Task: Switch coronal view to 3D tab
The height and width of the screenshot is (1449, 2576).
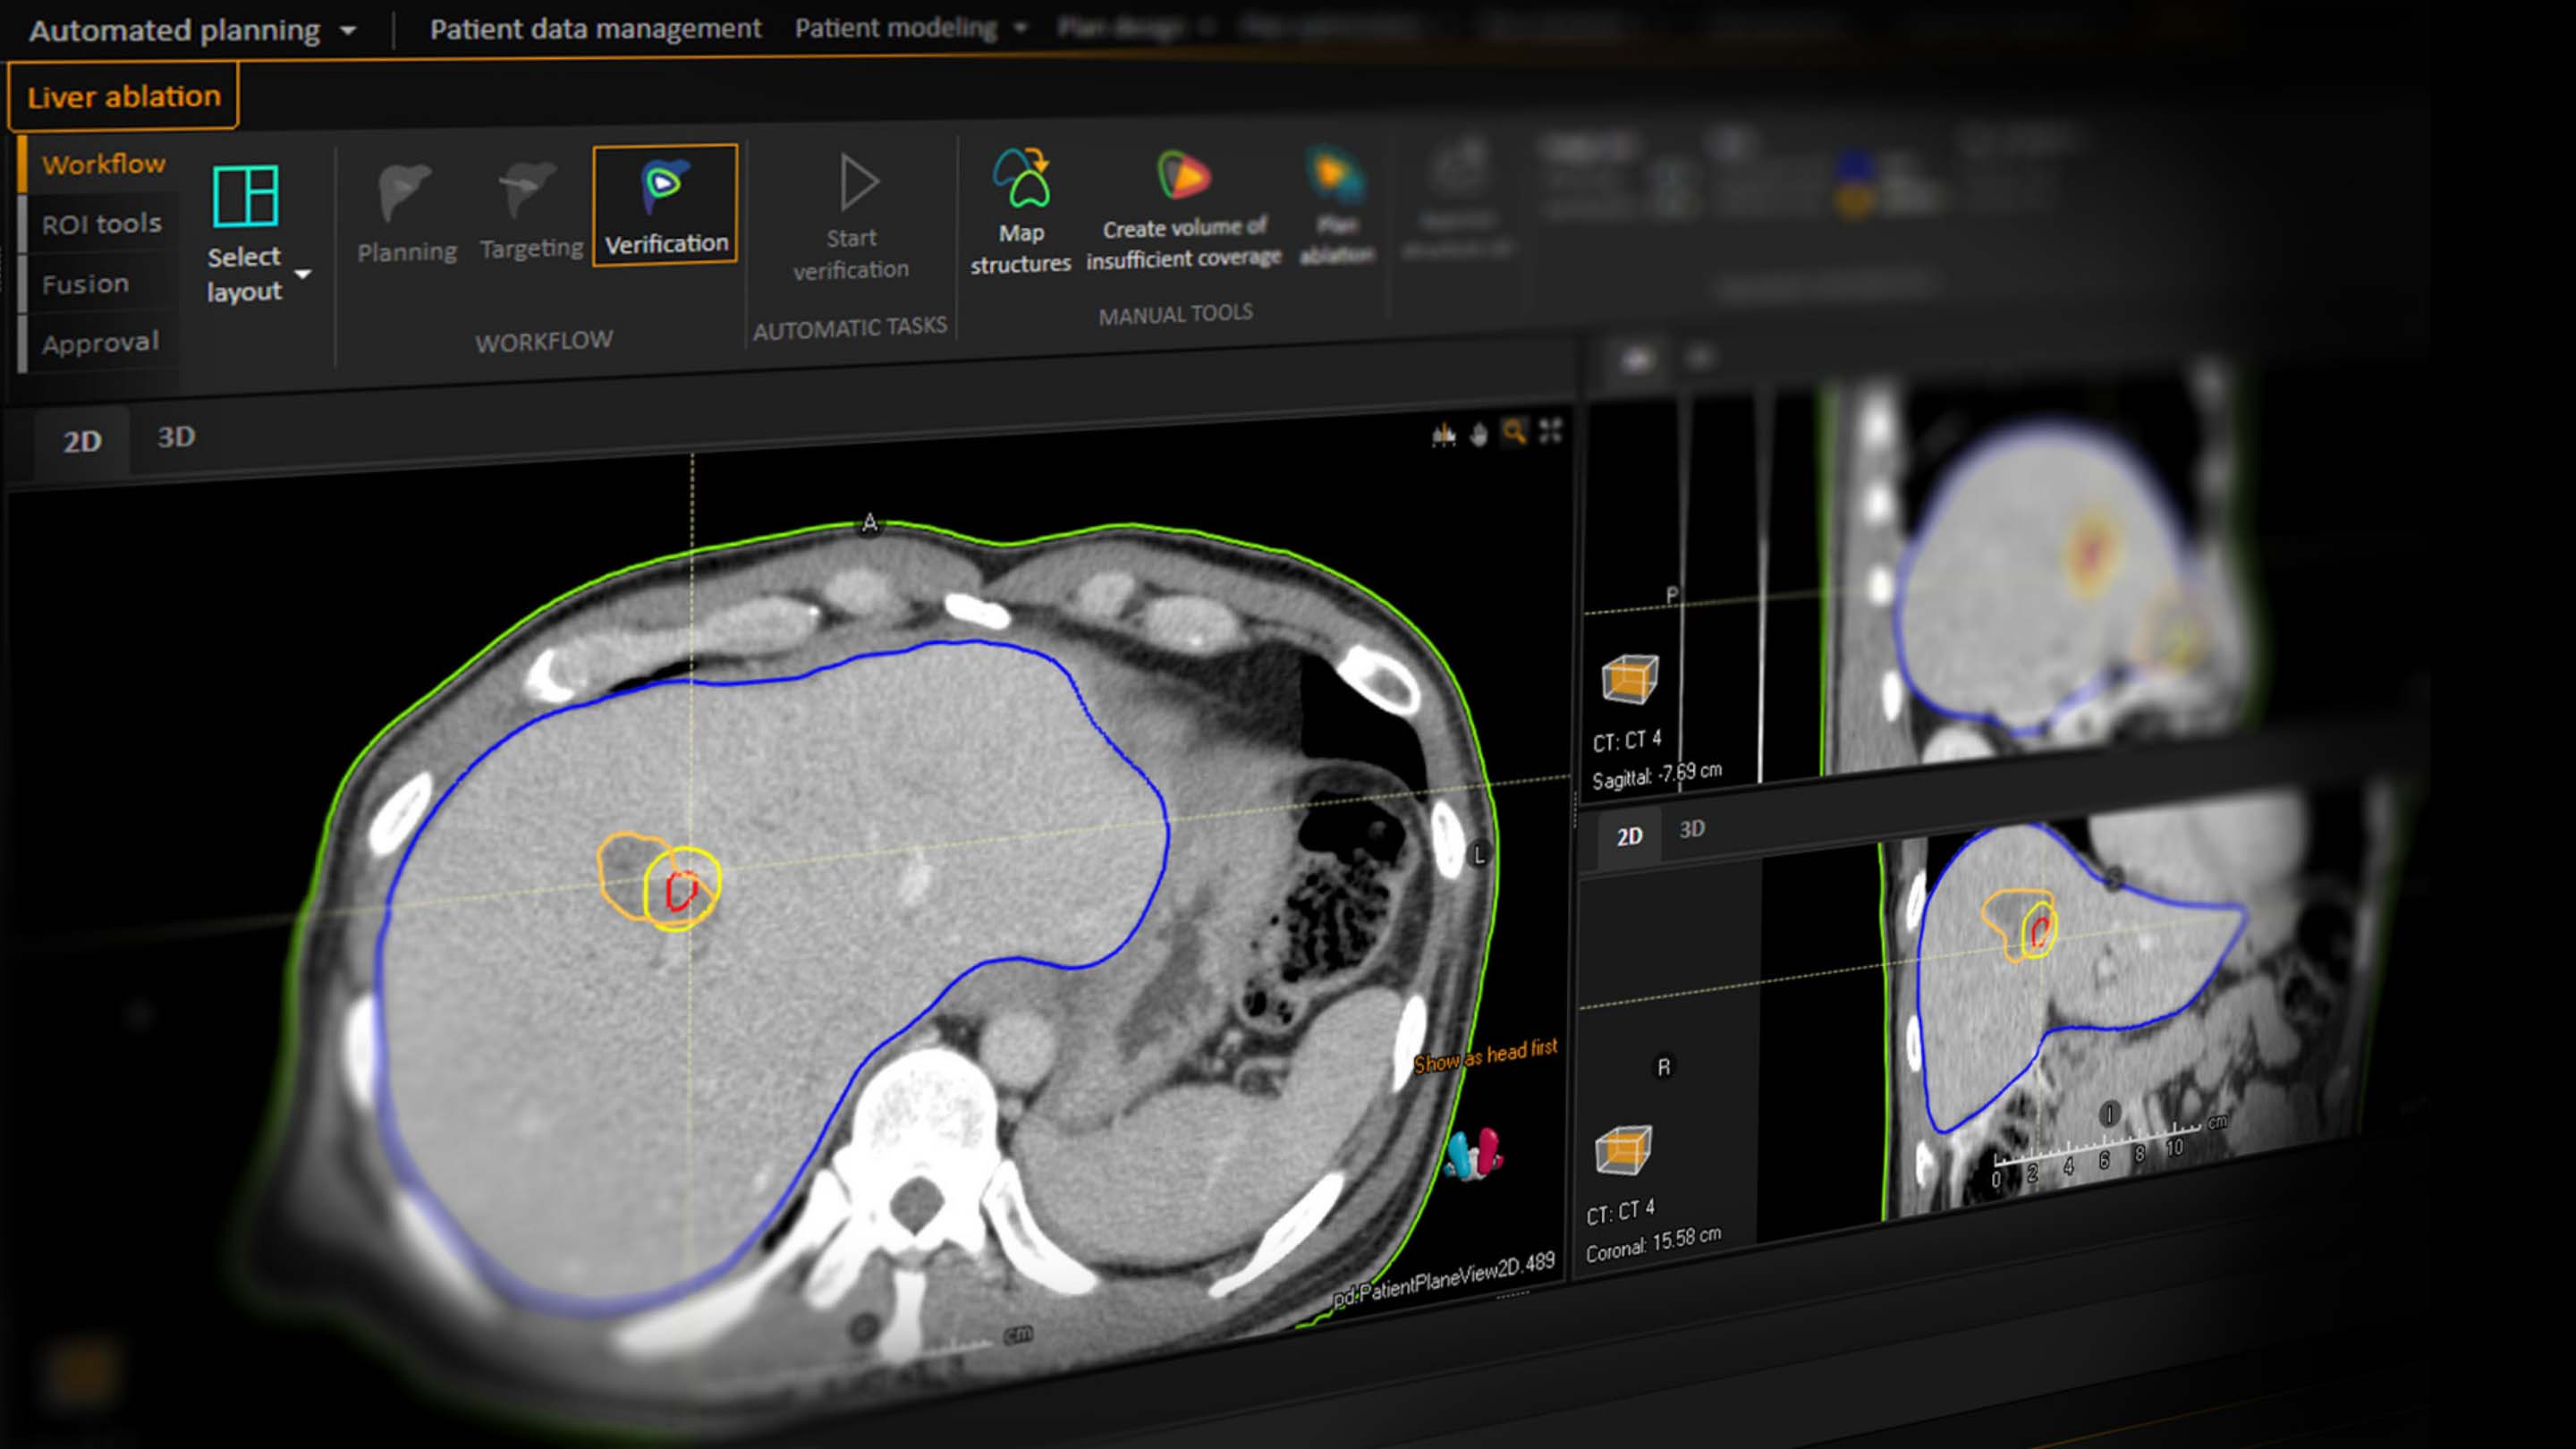Action: click(1691, 829)
